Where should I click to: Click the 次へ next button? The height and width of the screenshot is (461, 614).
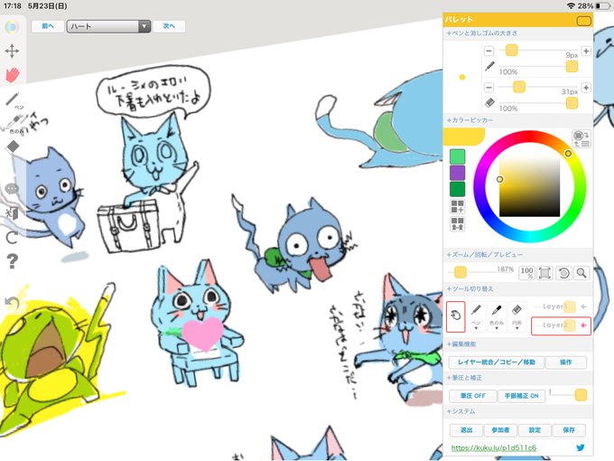click(169, 26)
